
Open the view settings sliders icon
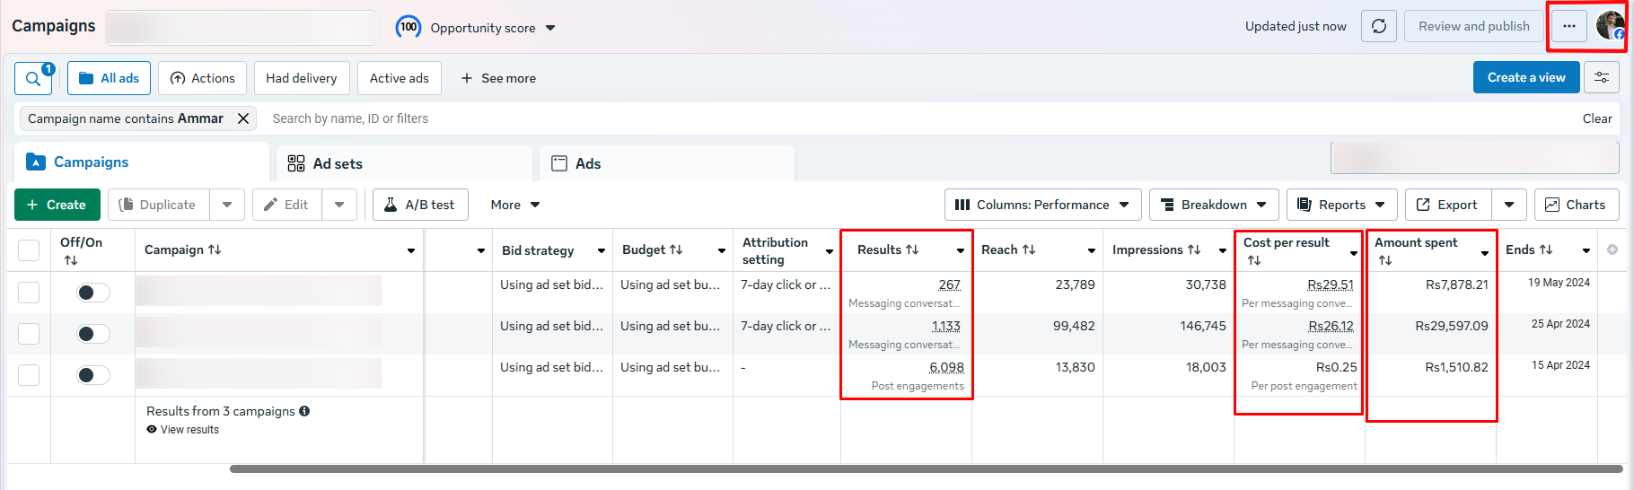click(1602, 78)
